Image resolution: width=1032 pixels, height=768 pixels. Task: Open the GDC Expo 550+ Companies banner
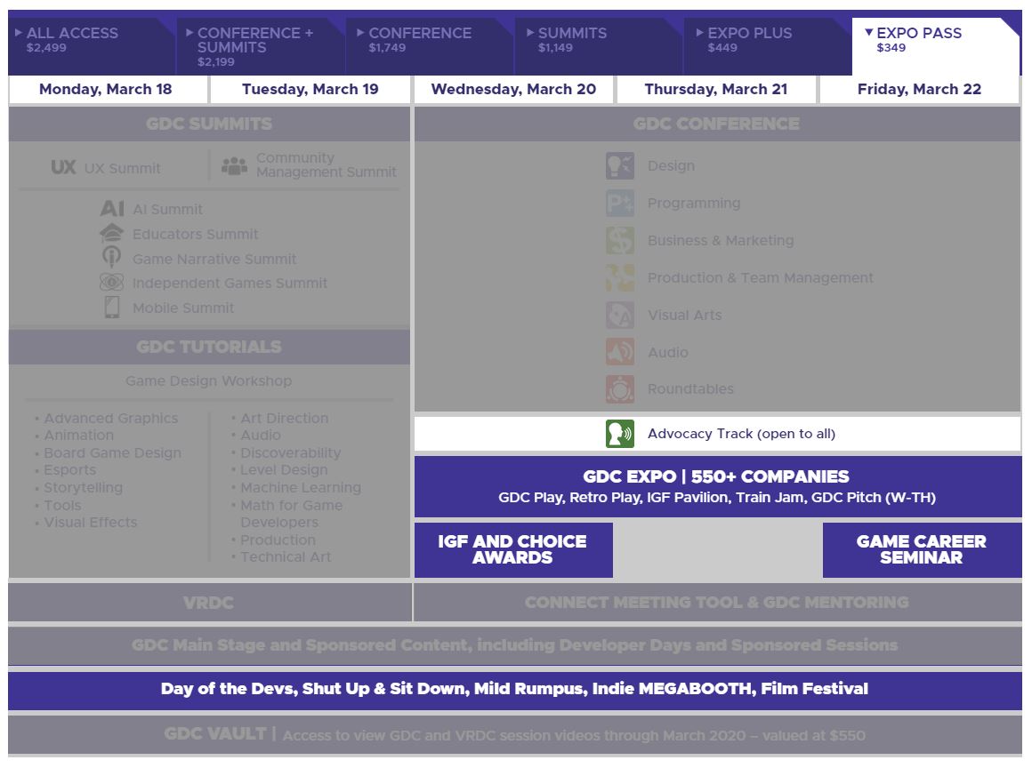tap(717, 486)
